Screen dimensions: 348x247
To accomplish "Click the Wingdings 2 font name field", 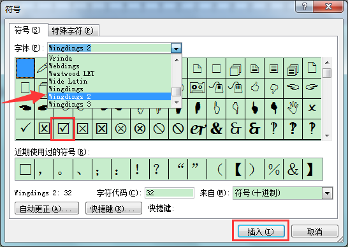I will [x=110, y=48].
